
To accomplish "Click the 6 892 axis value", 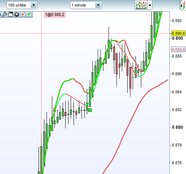I will (x=177, y=21).
